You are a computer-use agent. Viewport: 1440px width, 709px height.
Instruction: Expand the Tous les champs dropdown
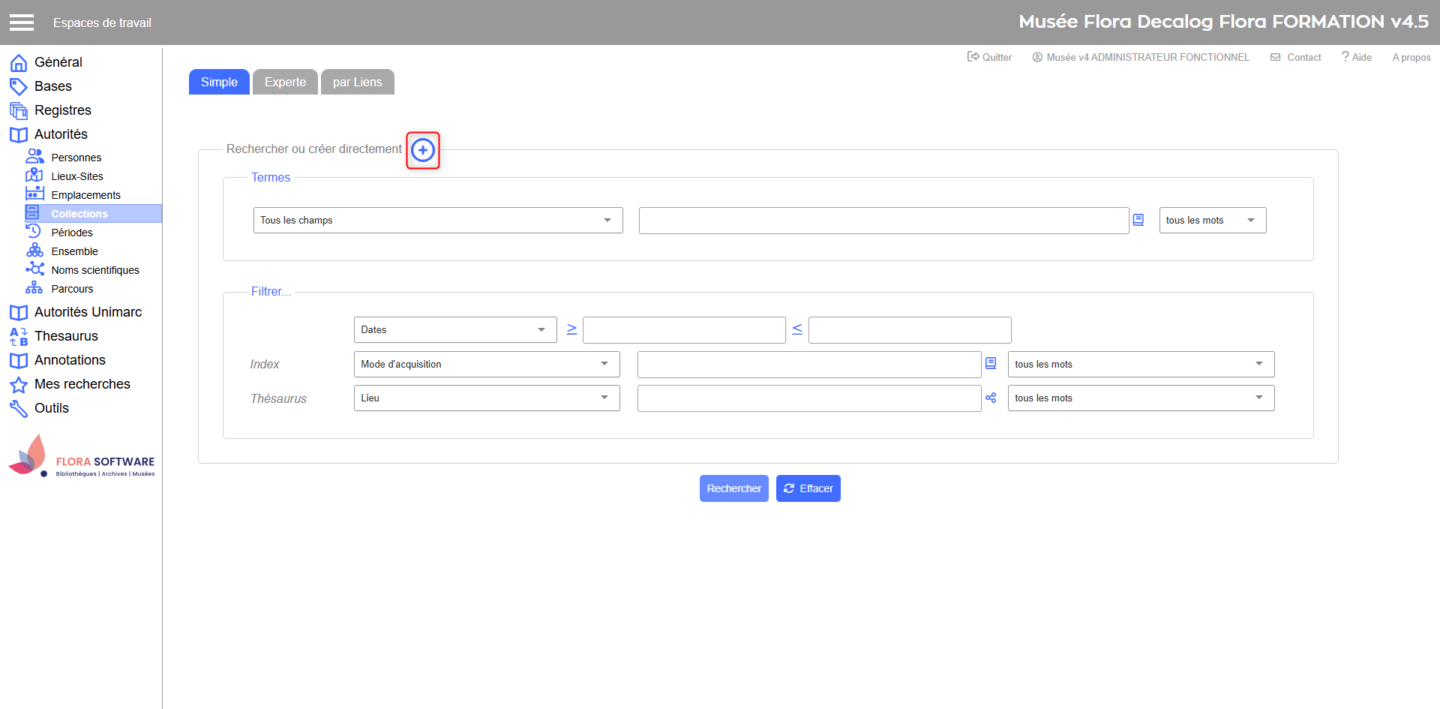[x=438, y=221]
